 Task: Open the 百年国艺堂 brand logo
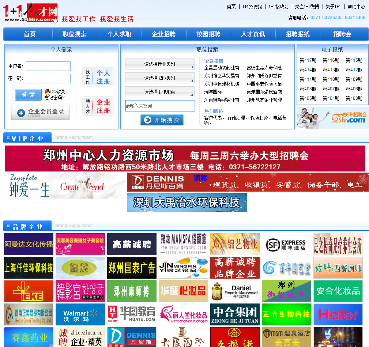click(x=286, y=268)
